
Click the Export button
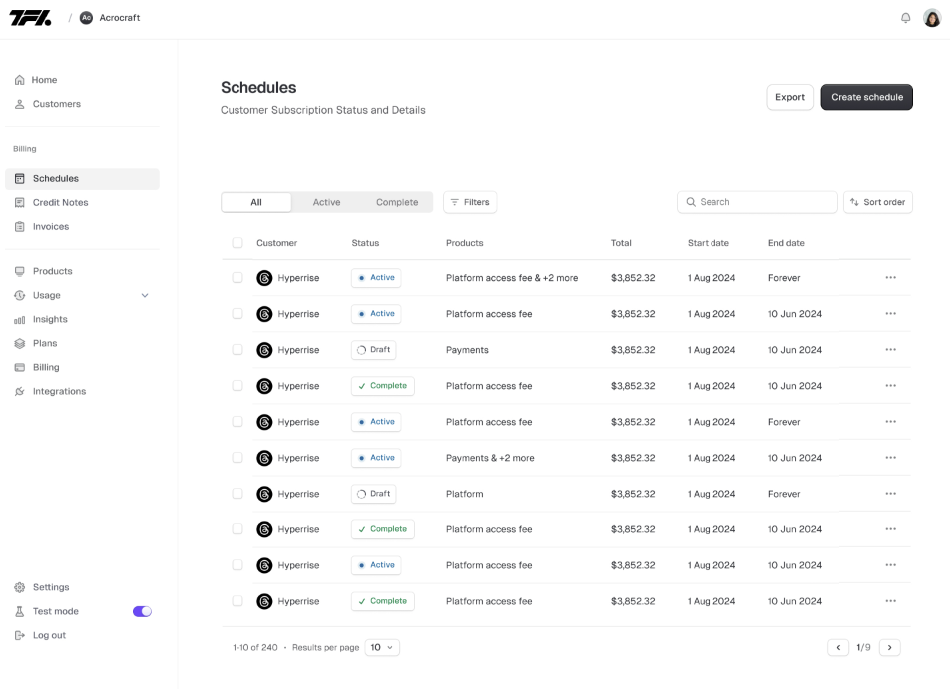(789, 97)
